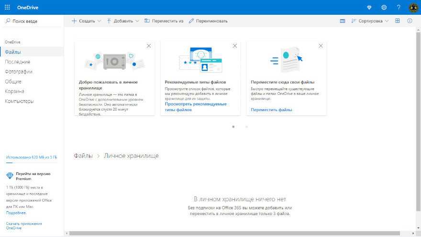
Task: Close the 'Переместите сюда свои файлы' card
Action: (321, 46)
